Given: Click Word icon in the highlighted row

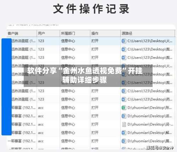Looking at the screenshot, I should pos(124,41).
